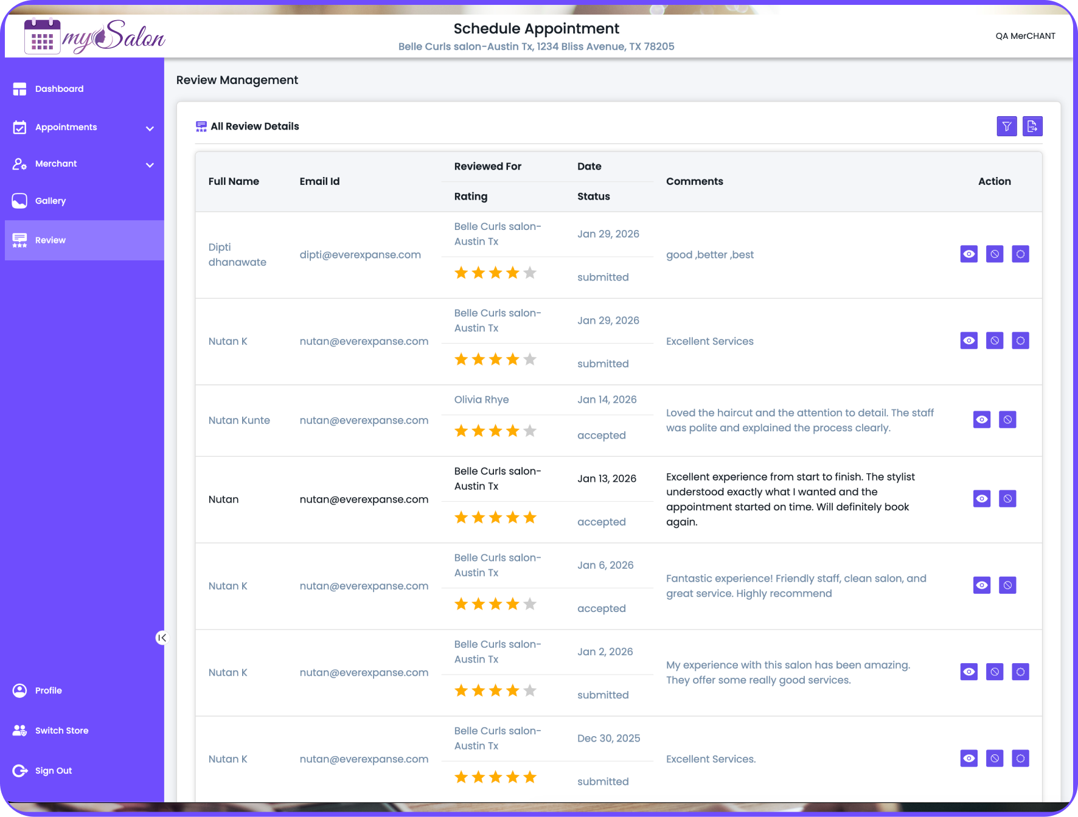The height and width of the screenshot is (817, 1078).
Task: Click the fifth star of Dipti's rating
Action: pos(530,273)
